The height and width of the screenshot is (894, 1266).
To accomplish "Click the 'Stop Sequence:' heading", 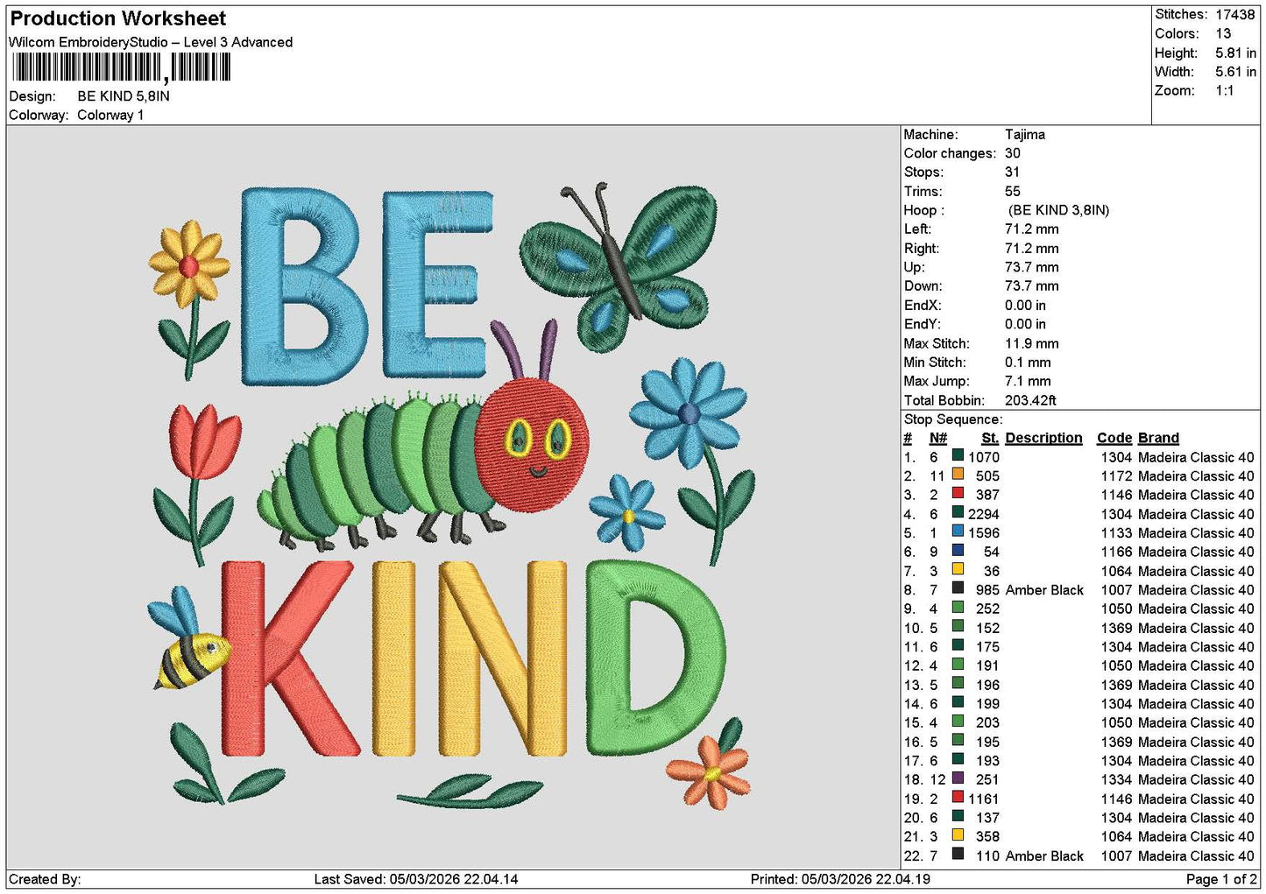I will tap(953, 419).
